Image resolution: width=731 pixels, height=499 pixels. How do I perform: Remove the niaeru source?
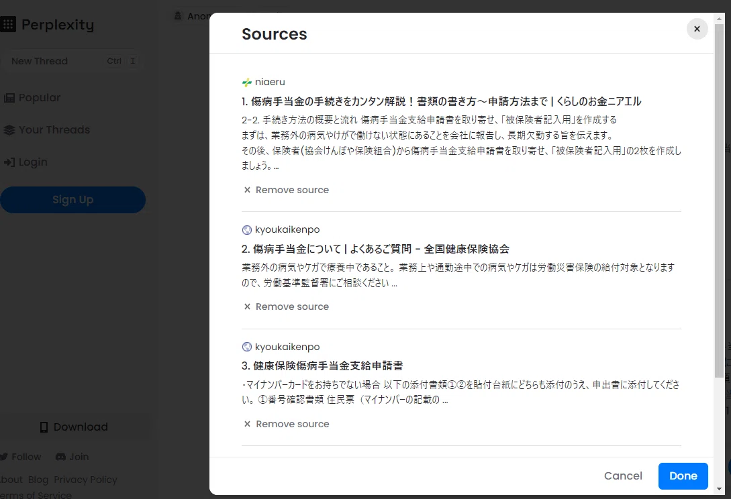286,190
